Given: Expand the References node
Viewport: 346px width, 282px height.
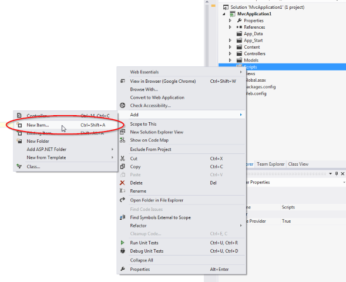Looking at the screenshot, I should point(230,27).
